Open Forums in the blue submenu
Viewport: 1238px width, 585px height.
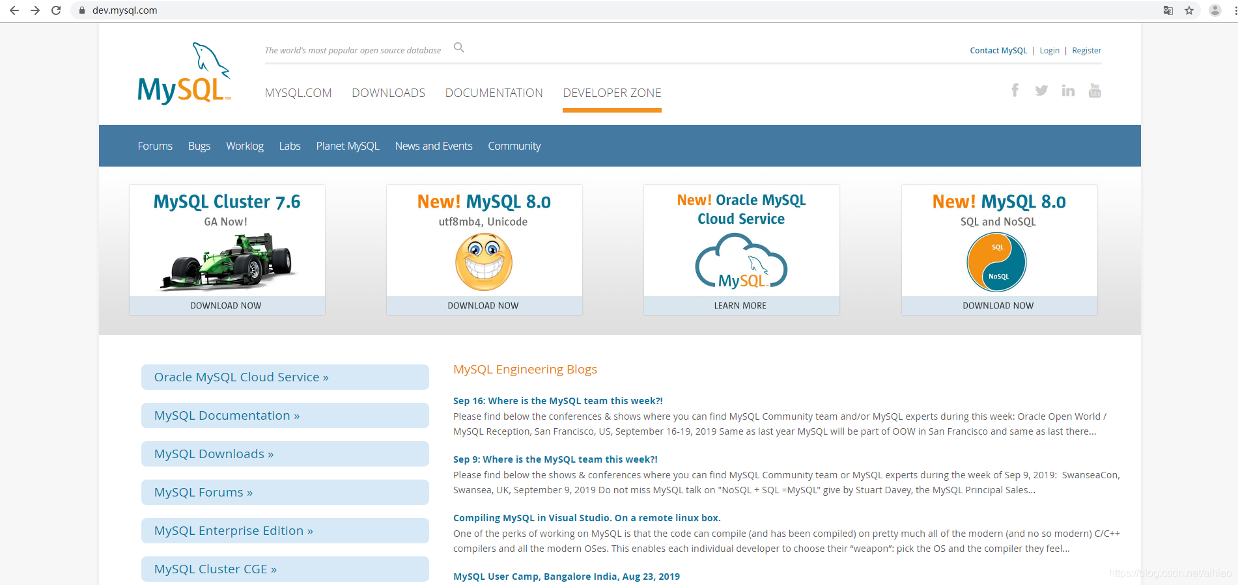[x=155, y=146]
